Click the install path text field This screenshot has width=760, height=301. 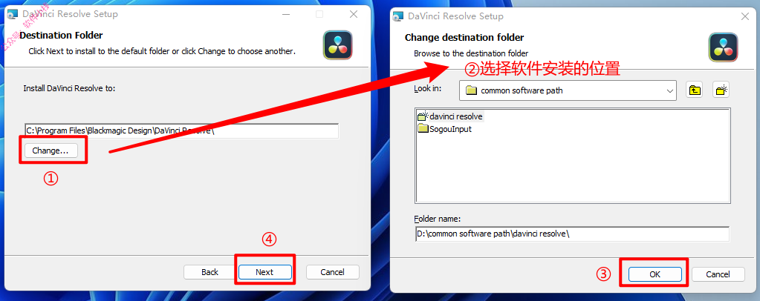click(x=182, y=130)
